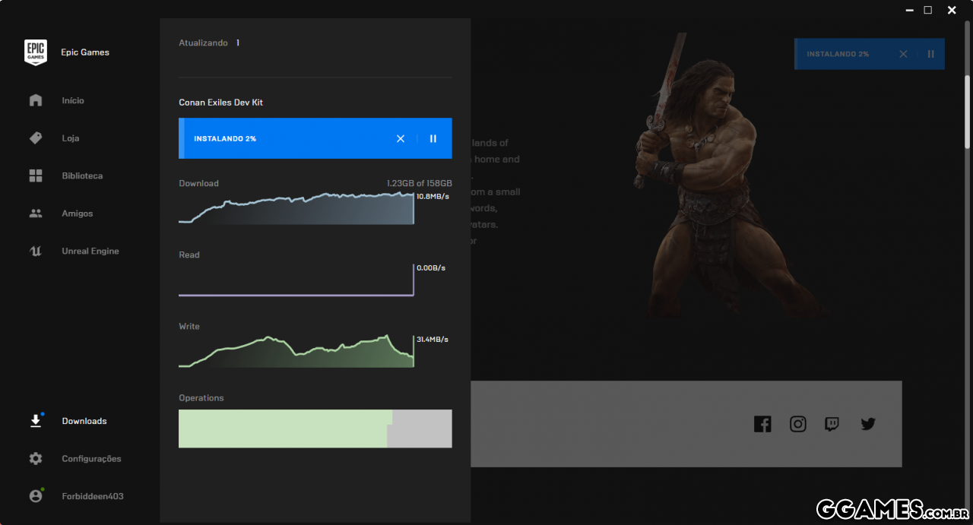Open the Twitch channel icon
The width and height of the screenshot is (973, 525).
[832, 424]
